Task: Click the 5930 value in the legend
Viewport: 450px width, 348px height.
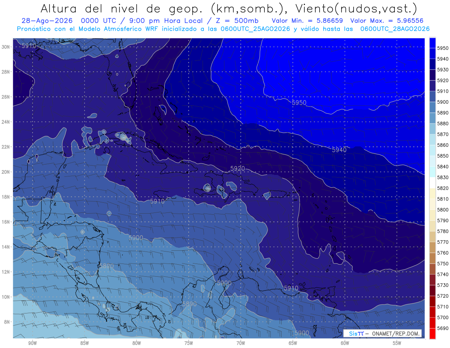Action: pos(442,70)
